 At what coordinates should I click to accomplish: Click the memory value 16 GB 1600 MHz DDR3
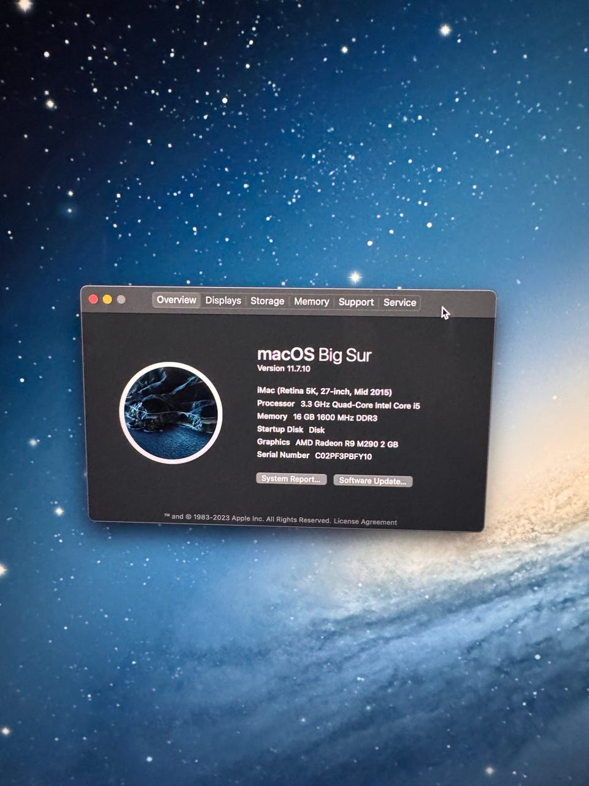click(x=335, y=418)
